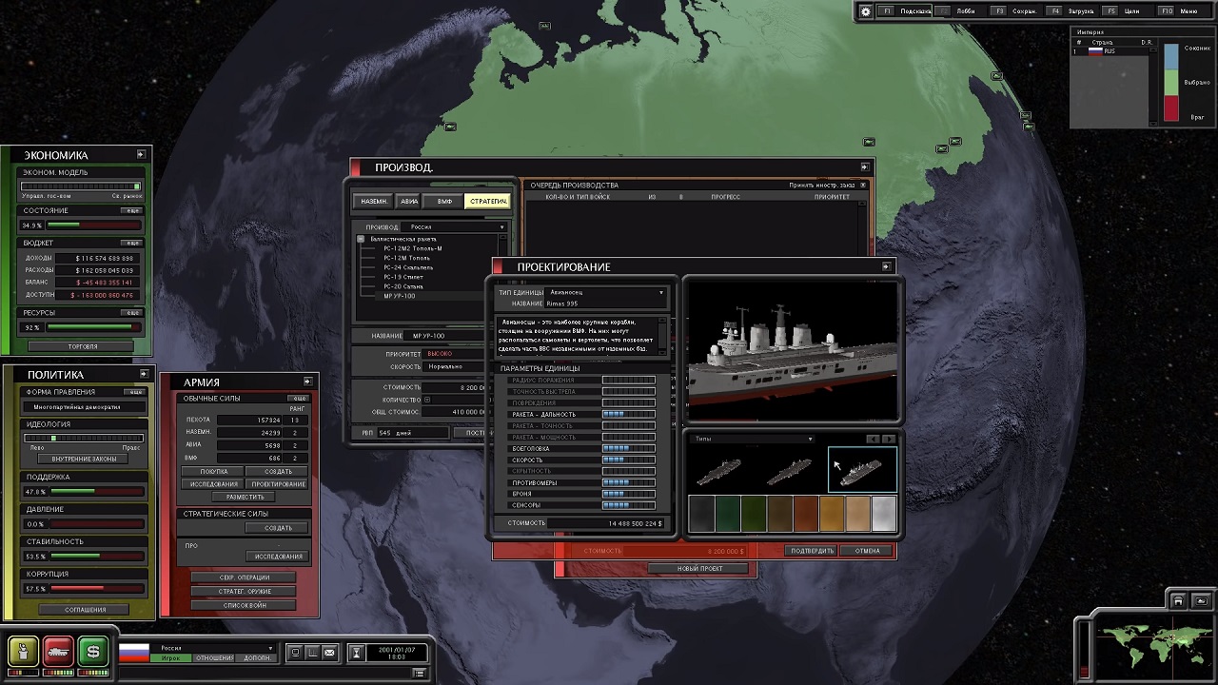Viewport: 1218px width, 685px height.
Task: Click next design type arrow
Action: (x=889, y=439)
